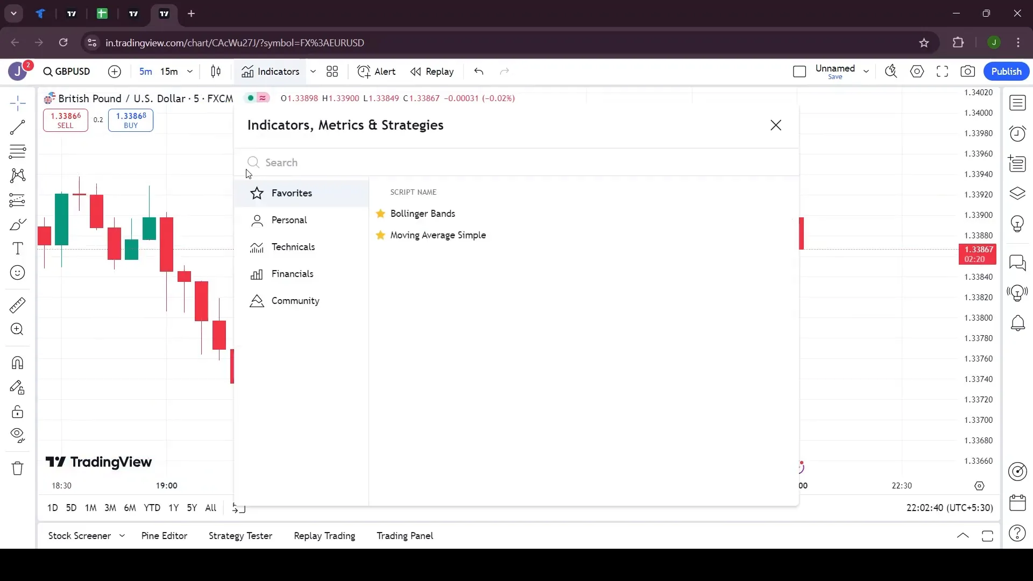Expand the Financials category
Screen dimensions: 1033x581
point(293,273)
